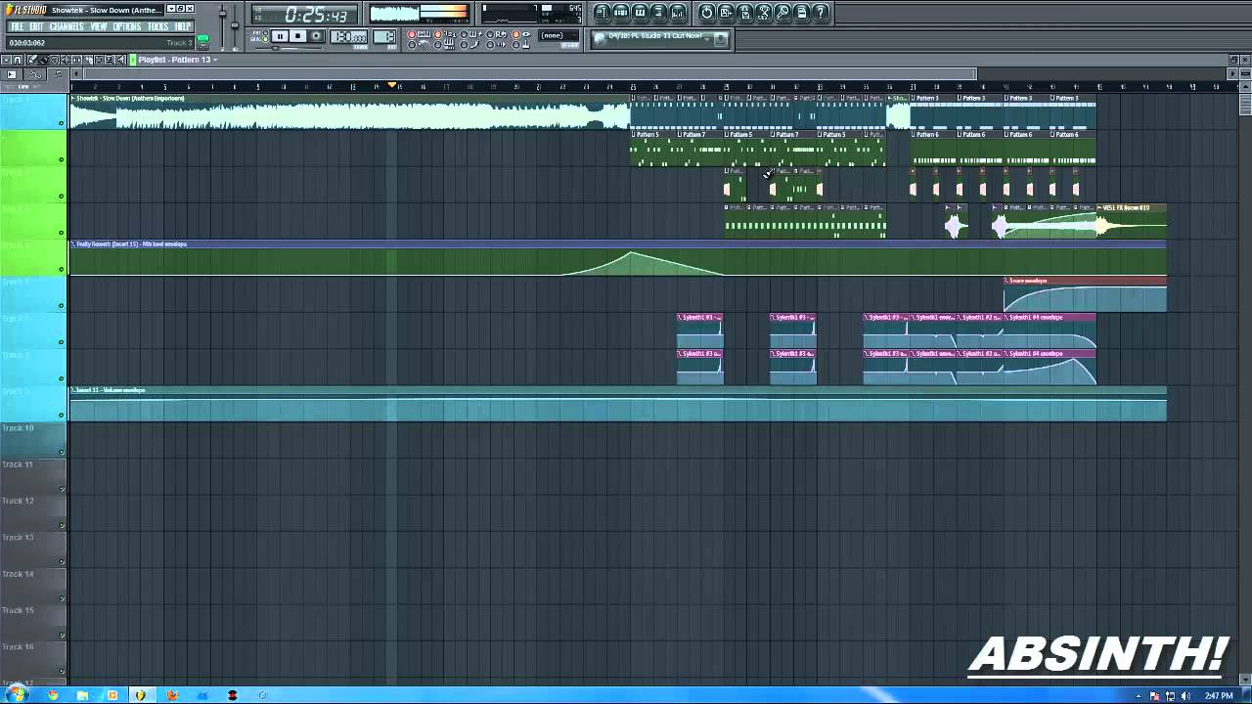Mute Track 10 using its LED

[61, 451]
